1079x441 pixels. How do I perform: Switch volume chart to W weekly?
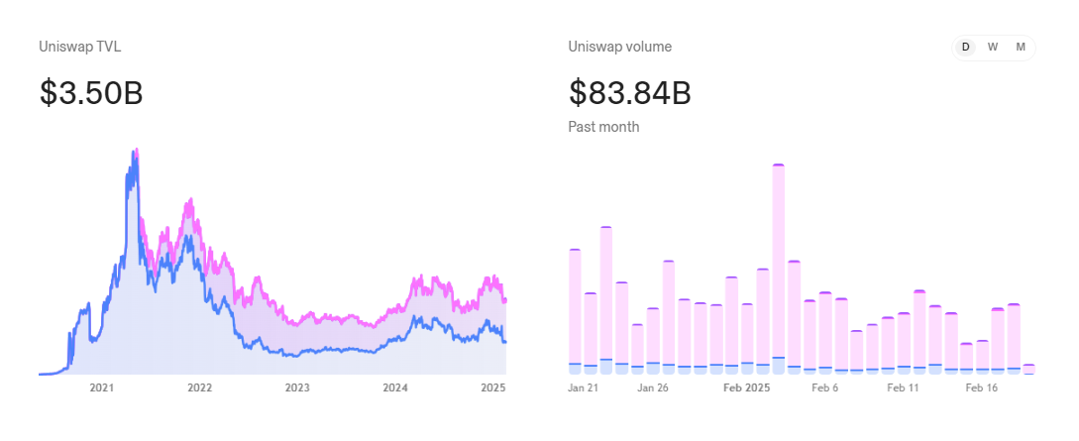(993, 48)
